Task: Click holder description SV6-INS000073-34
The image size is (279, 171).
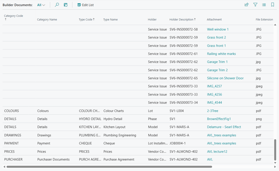Action: point(184,103)
